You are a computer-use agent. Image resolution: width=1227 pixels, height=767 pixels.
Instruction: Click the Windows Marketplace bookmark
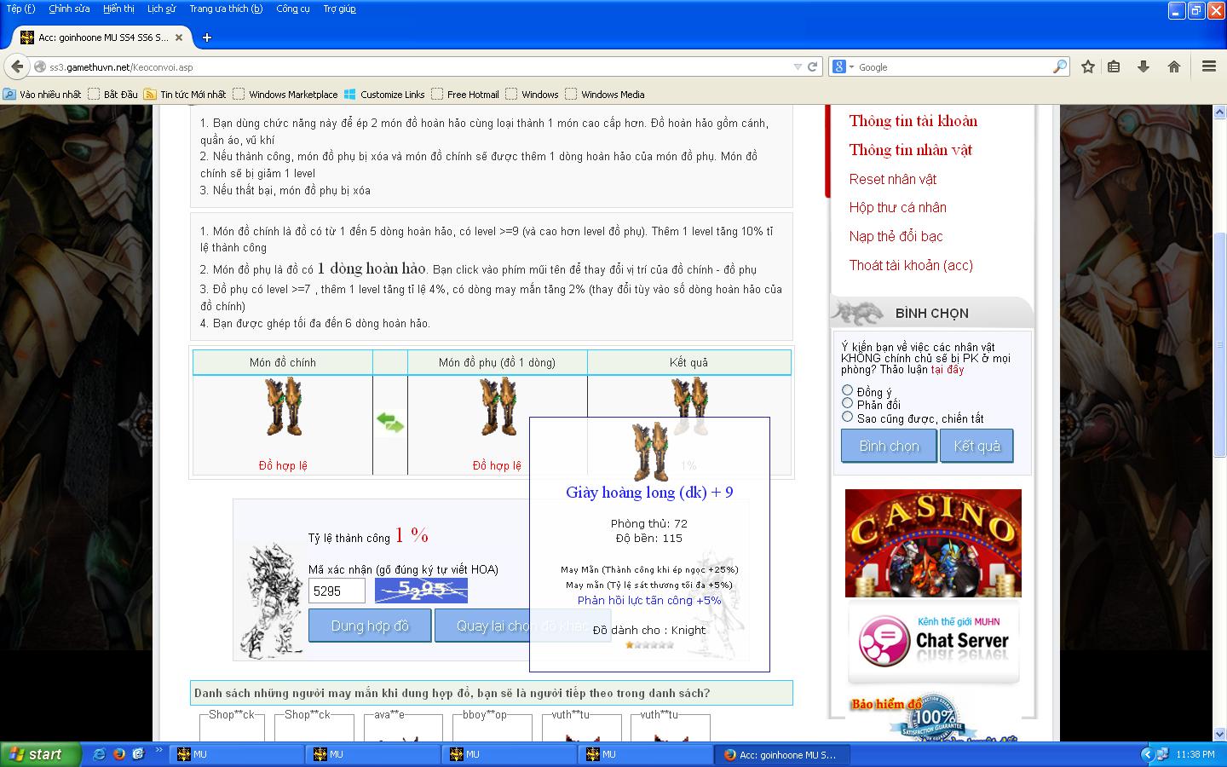285,95
